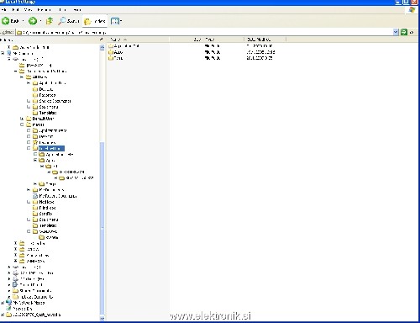Click the green Back button

click(x=10, y=21)
